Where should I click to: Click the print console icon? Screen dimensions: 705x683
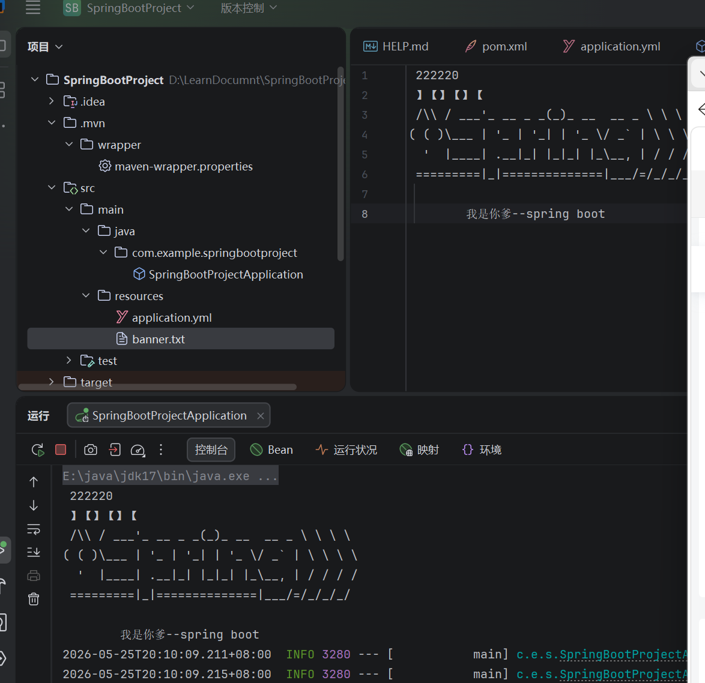pyautogui.click(x=34, y=576)
